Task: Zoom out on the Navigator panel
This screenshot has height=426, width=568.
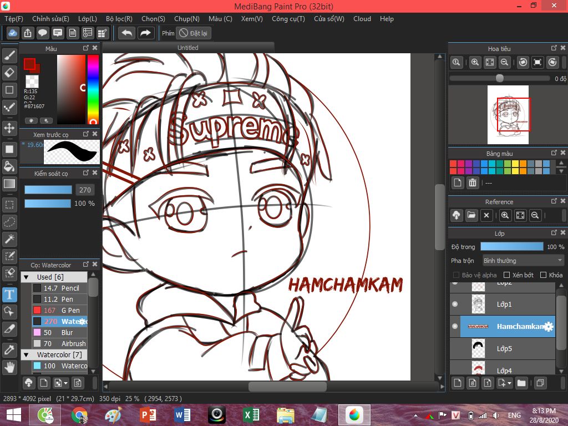Action: point(504,62)
